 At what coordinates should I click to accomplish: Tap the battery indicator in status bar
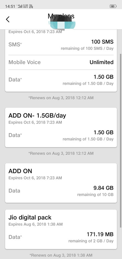[x=113, y=6]
